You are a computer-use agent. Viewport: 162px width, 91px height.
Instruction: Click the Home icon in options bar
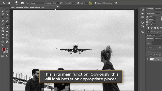point(4,3)
